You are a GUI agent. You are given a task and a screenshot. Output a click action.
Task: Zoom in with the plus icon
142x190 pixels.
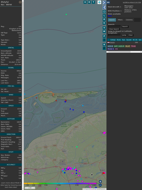pos(100,181)
